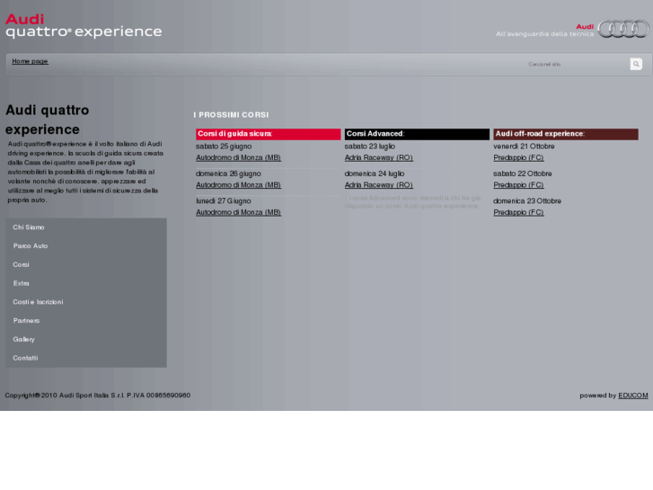Screen dimensions: 653x490
Task: Focus the 'Cerca nel sito' search field
Action: tap(577, 64)
